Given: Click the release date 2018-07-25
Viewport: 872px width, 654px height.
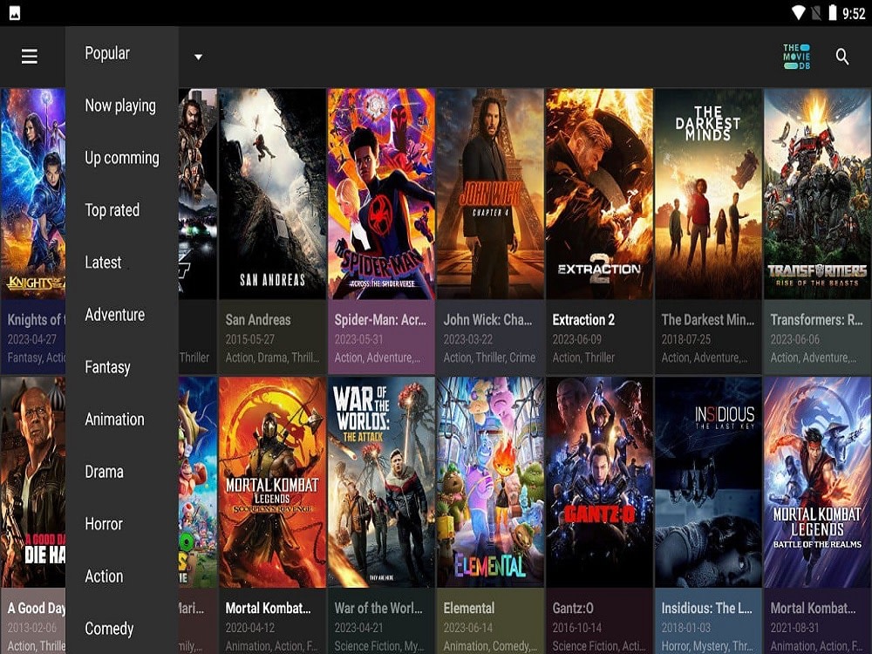Looking at the screenshot, I should coord(685,339).
